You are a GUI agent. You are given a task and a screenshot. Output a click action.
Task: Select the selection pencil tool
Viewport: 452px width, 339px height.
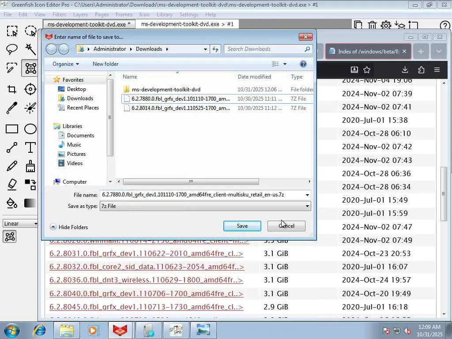click(x=12, y=68)
